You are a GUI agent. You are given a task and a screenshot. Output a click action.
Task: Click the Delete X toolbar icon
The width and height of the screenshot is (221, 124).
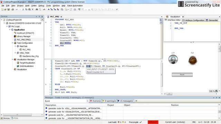click(33, 9)
